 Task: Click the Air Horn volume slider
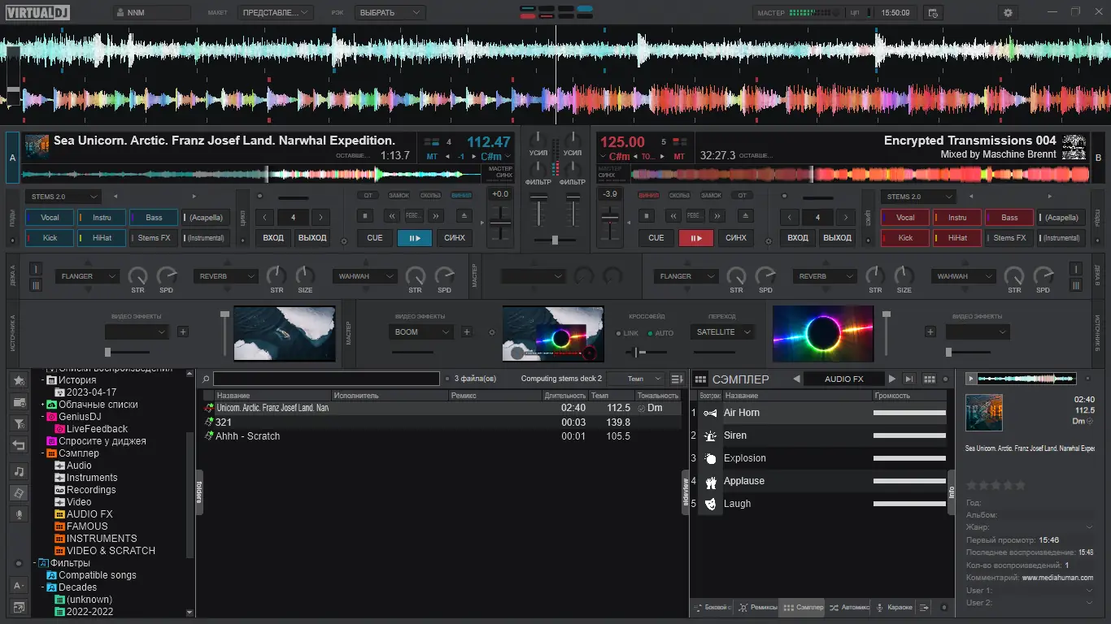[908, 413]
